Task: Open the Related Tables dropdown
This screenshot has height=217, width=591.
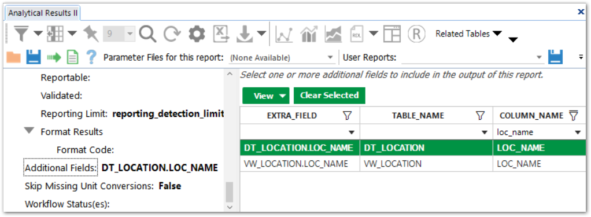Action: point(469,34)
